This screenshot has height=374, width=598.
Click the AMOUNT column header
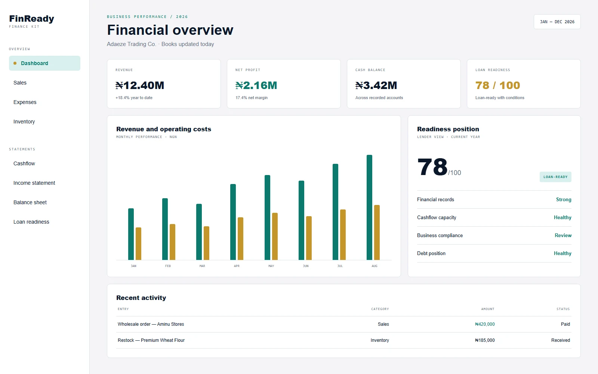point(488,309)
